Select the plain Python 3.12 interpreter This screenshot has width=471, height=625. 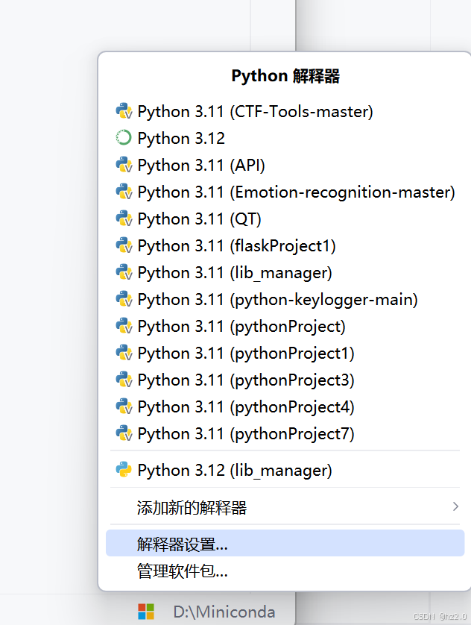pyautogui.click(x=285, y=138)
